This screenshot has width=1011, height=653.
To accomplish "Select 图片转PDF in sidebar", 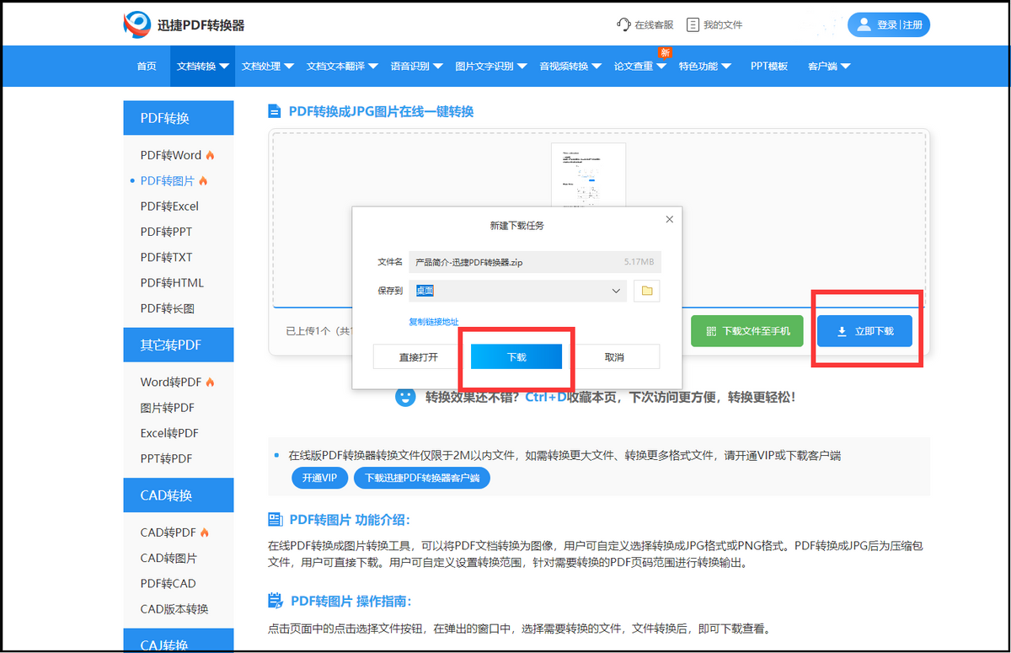I will point(168,407).
